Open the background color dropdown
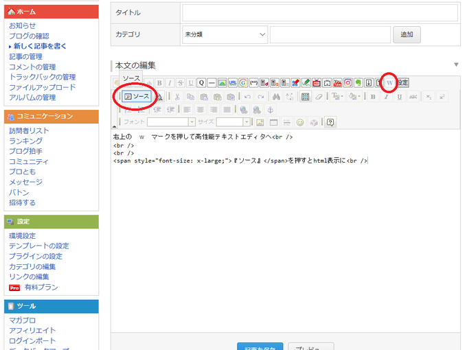Viewport: 467px width, 350px height. 354,97
